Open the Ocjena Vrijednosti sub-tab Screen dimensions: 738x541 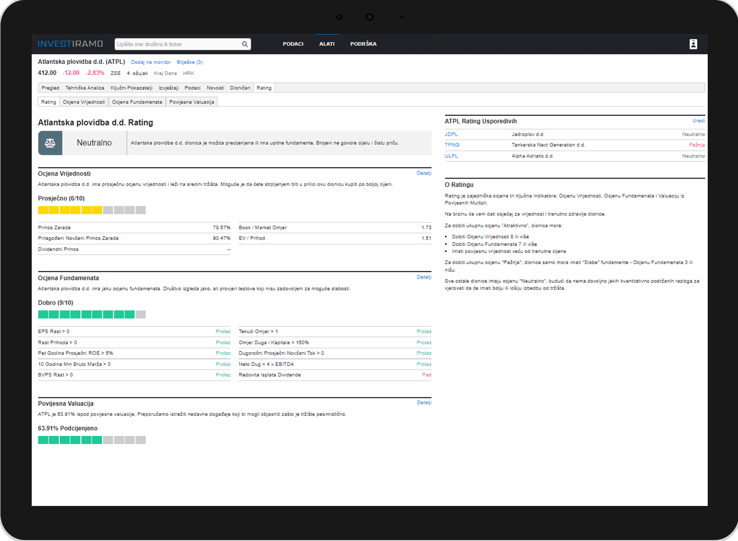tap(84, 102)
